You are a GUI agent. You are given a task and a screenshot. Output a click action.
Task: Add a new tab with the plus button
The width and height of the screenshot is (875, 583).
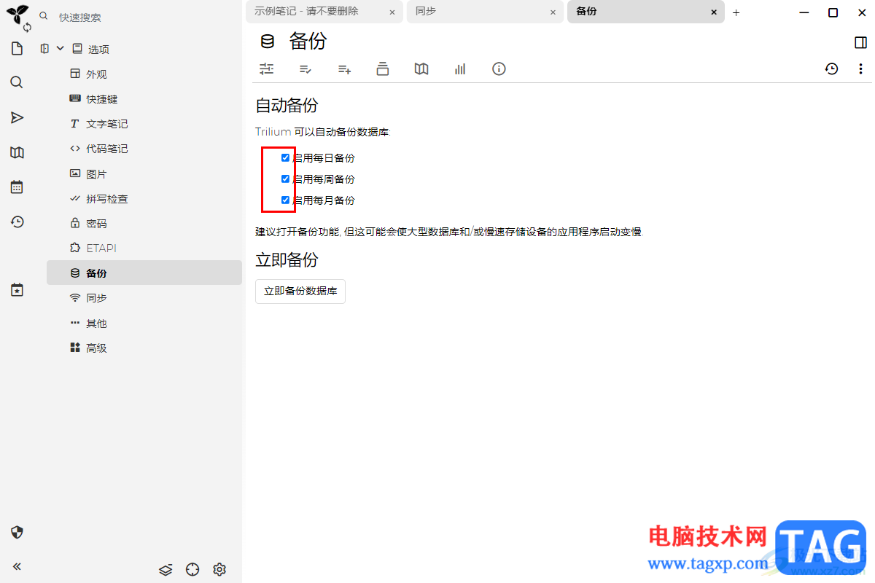point(736,12)
